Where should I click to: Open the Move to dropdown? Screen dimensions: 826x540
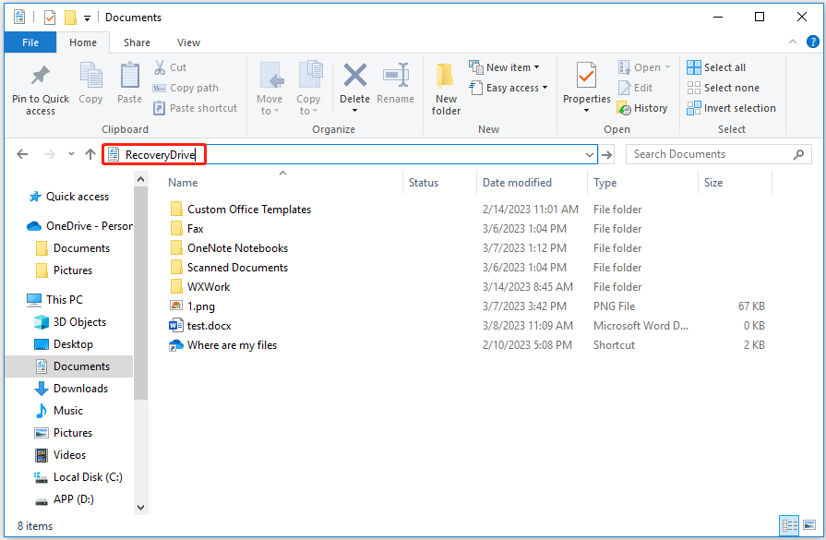pyautogui.click(x=269, y=88)
